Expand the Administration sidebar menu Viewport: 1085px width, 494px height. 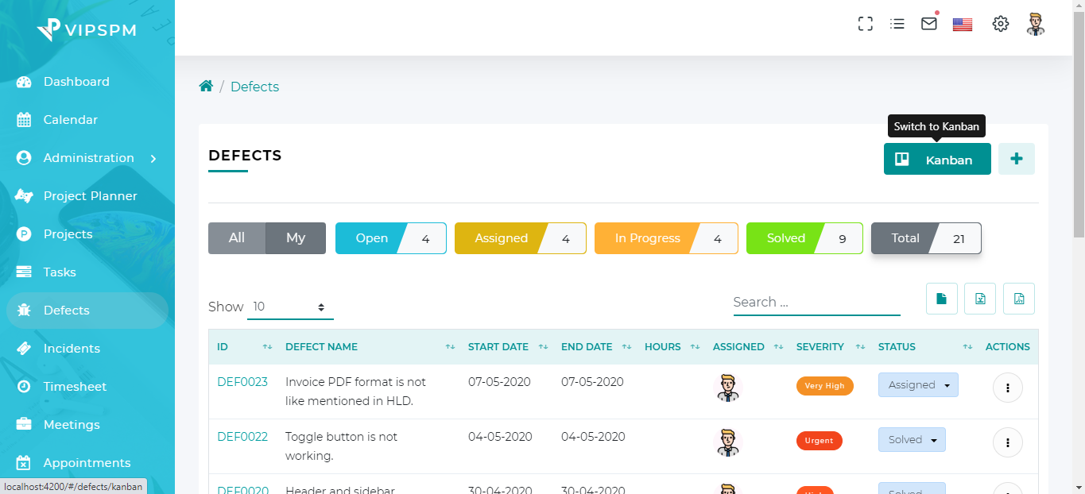point(88,158)
